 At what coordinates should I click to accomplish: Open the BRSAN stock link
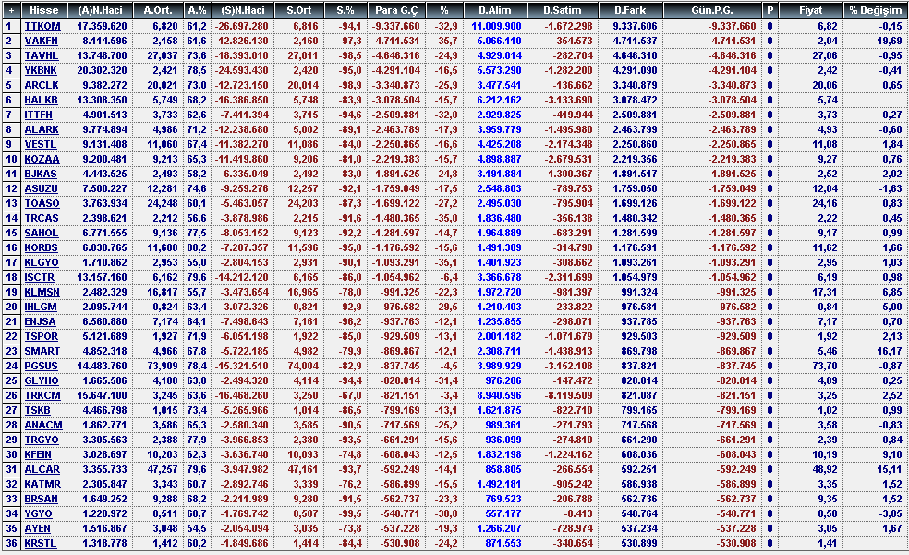(42, 500)
